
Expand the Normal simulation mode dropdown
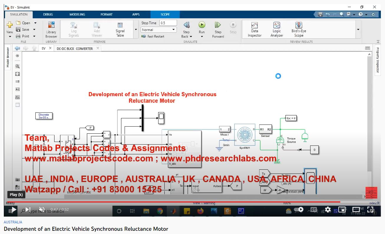(174, 30)
